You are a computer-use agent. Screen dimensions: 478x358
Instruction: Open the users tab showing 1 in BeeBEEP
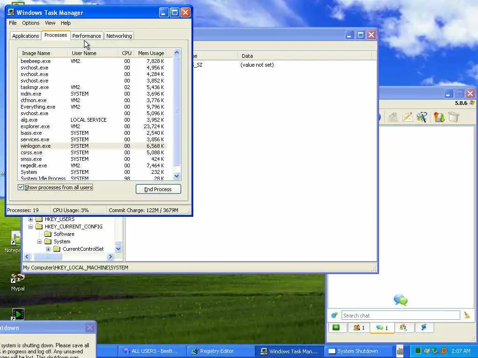(358, 328)
